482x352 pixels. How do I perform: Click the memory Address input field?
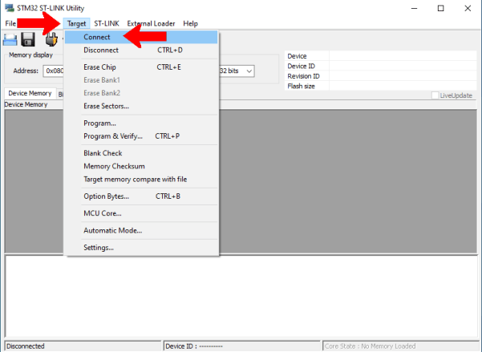[x=54, y=71]
